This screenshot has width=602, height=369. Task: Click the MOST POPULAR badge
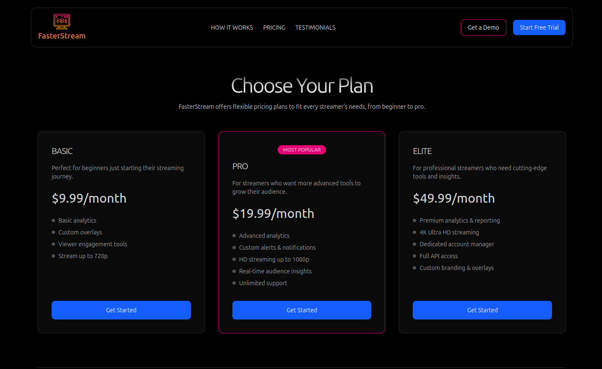pyautogui.click(x=301, y=149)
